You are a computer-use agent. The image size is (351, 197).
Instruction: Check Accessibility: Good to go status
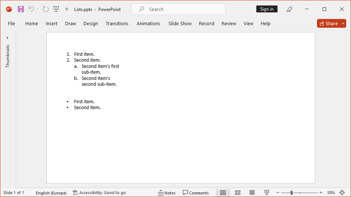click(99, 193)
